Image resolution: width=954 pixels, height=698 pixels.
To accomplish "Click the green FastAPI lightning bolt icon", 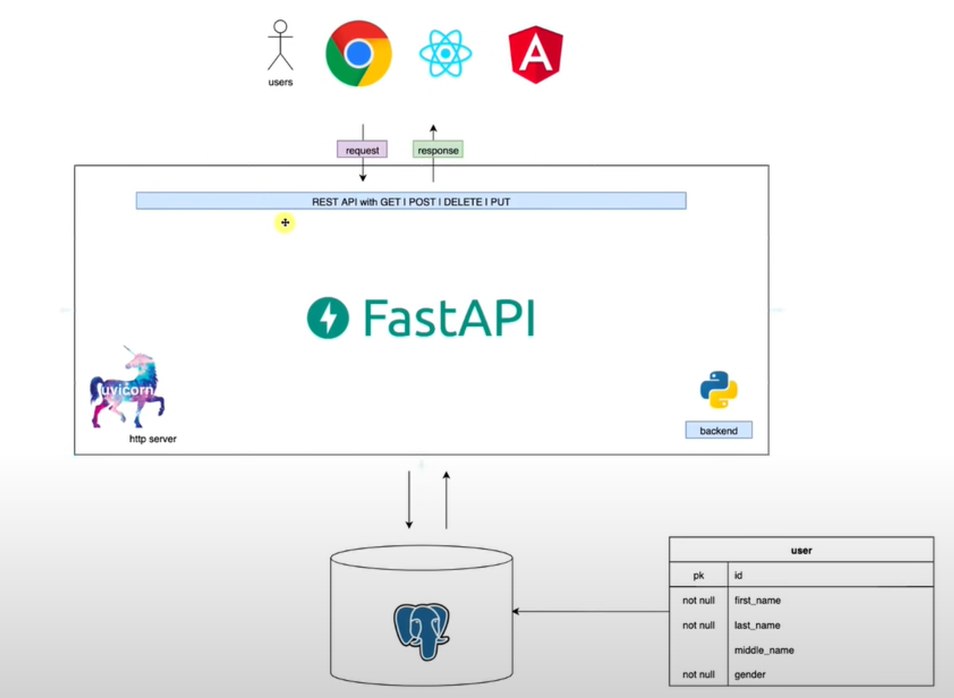I will pos(328,318).
